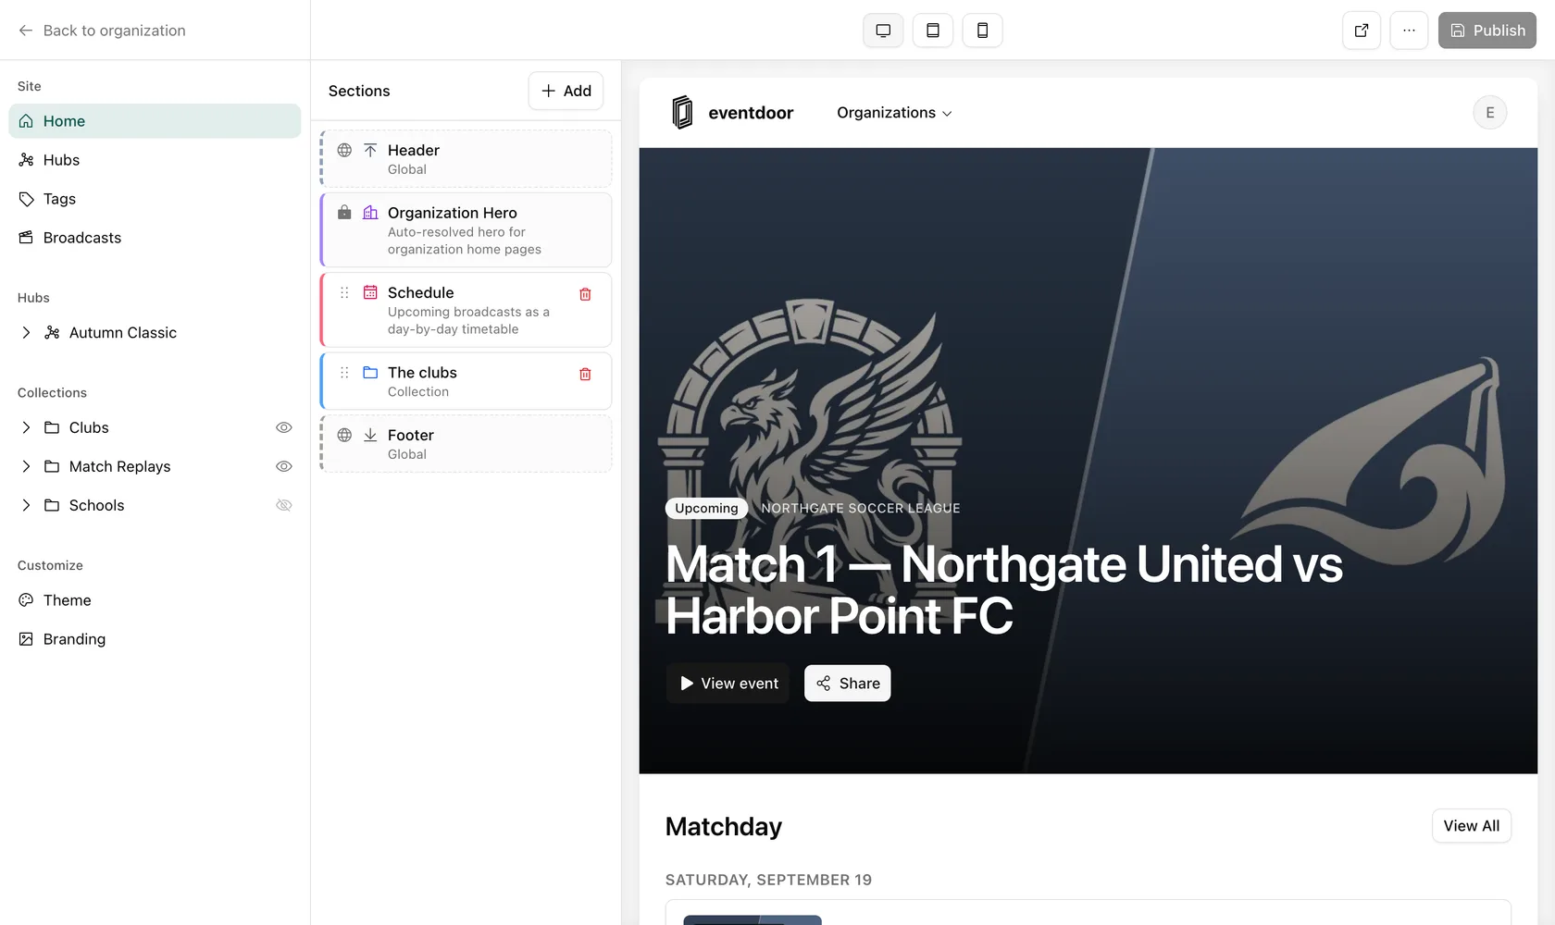Delete the Schedule section
This screenshot has height=925, width=1555.
click(585, 294)
